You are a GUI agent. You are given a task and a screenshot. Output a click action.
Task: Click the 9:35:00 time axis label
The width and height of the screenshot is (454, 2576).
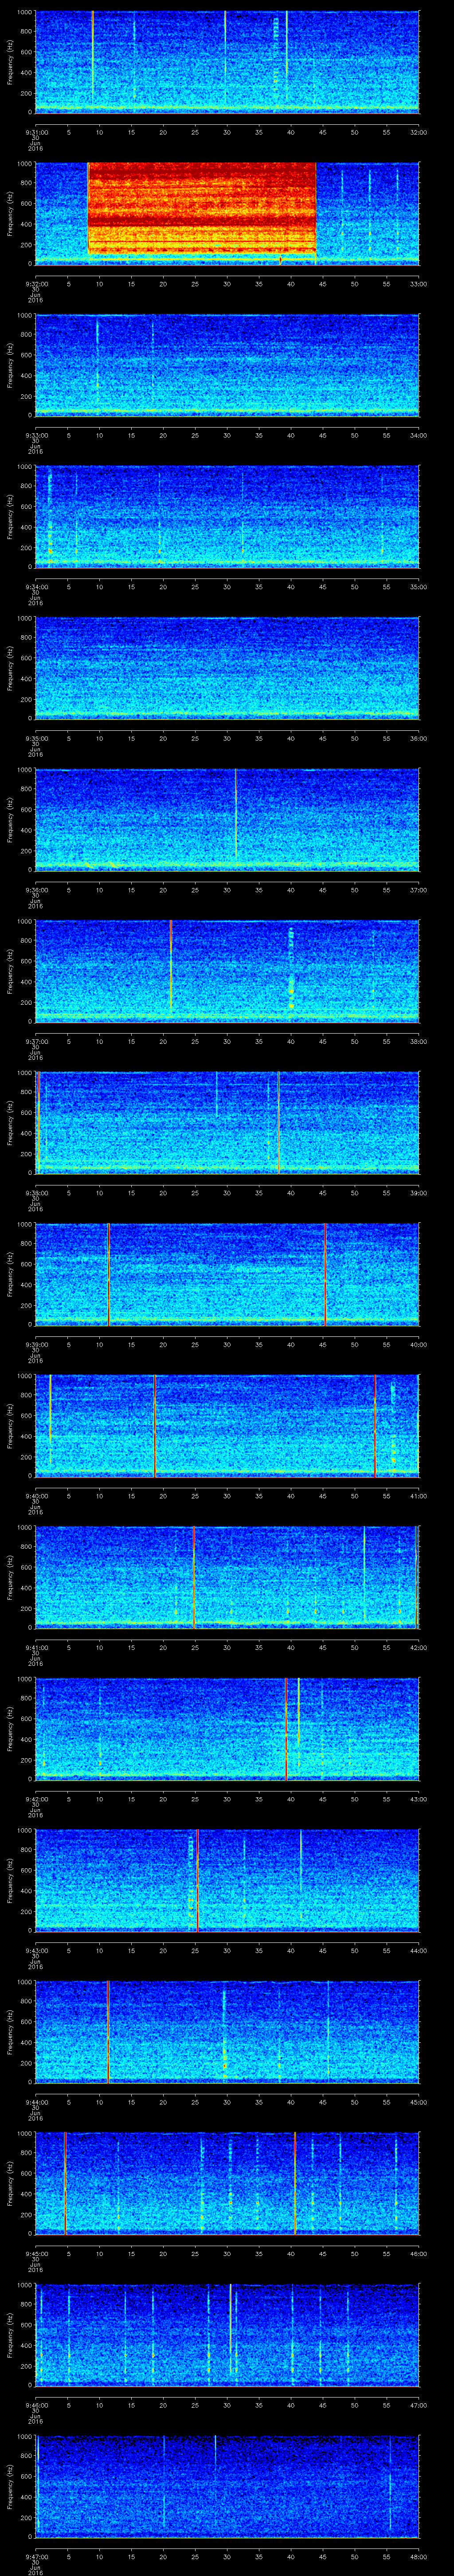(x=36, y=738)
